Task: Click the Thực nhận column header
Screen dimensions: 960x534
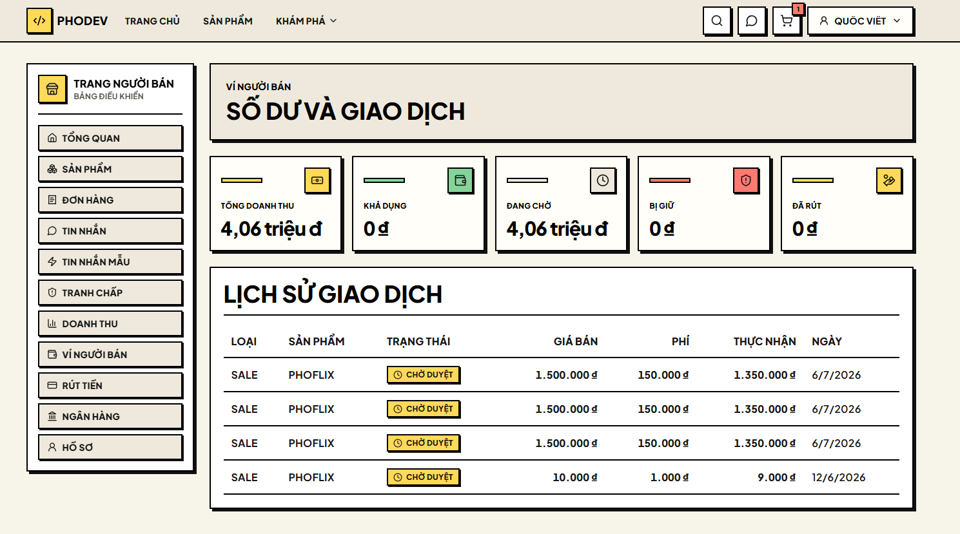Action: (x=765, y=341)
